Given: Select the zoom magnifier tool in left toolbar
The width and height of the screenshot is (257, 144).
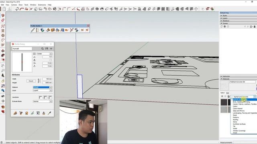Looking at the screenshot, I should tap(3, 91).
